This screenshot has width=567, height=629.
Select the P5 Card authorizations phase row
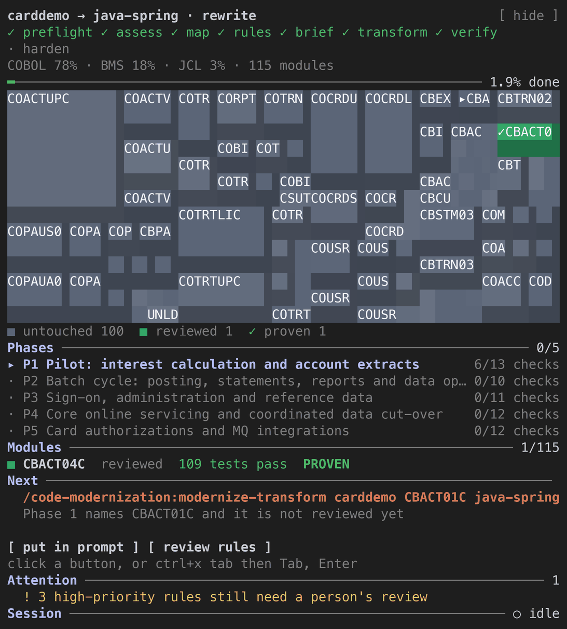pyautogui.click(x=283, y=431)
